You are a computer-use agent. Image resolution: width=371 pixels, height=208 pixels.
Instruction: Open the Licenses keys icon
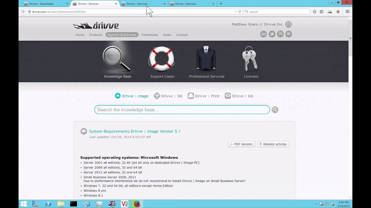click(x=250, y=59)
